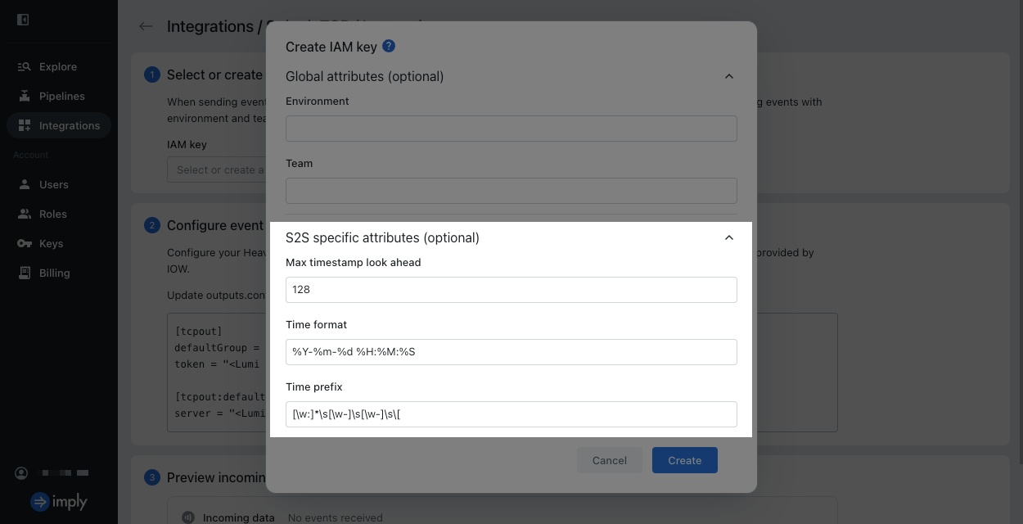Image resolution: width=1023 pixels, height=524 pixels.
Task: Toggle the sidebar collapse icon
Action: pos(23,20)
